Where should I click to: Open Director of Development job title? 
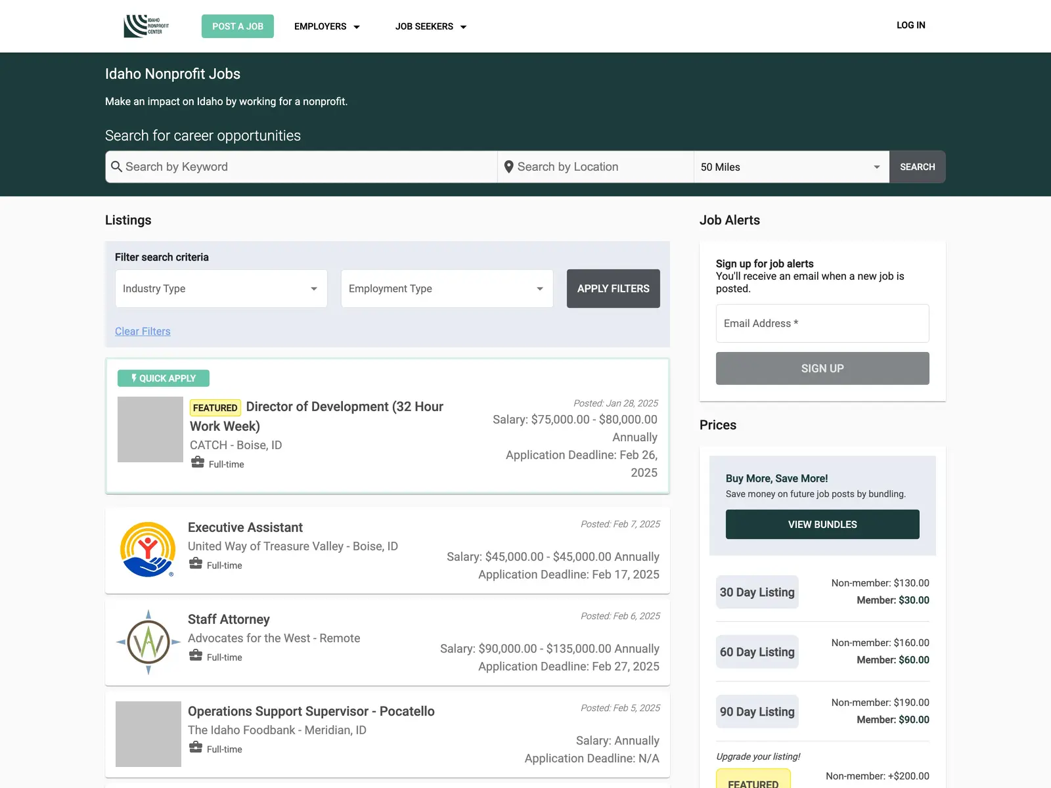317,416
